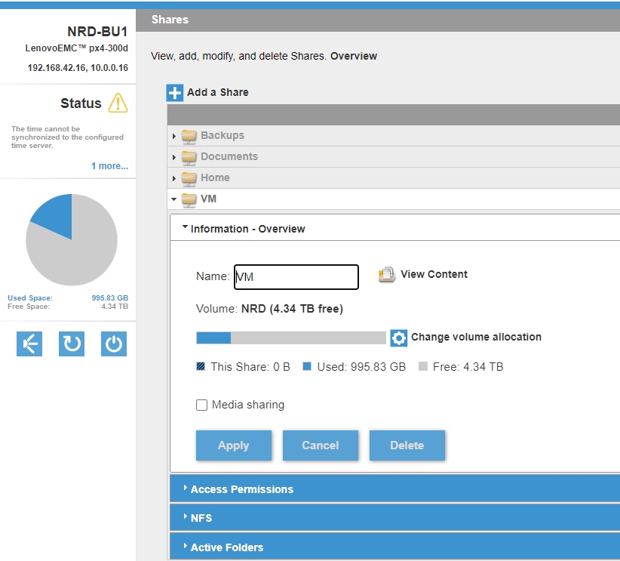Image resolution: width=620 pixels, height=561 pixels.
Task: Click the Used space blue legend swatch
Action: 307,366
